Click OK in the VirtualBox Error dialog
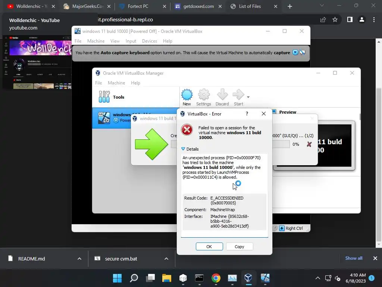The image size is (382, 287). click(209, 247)
